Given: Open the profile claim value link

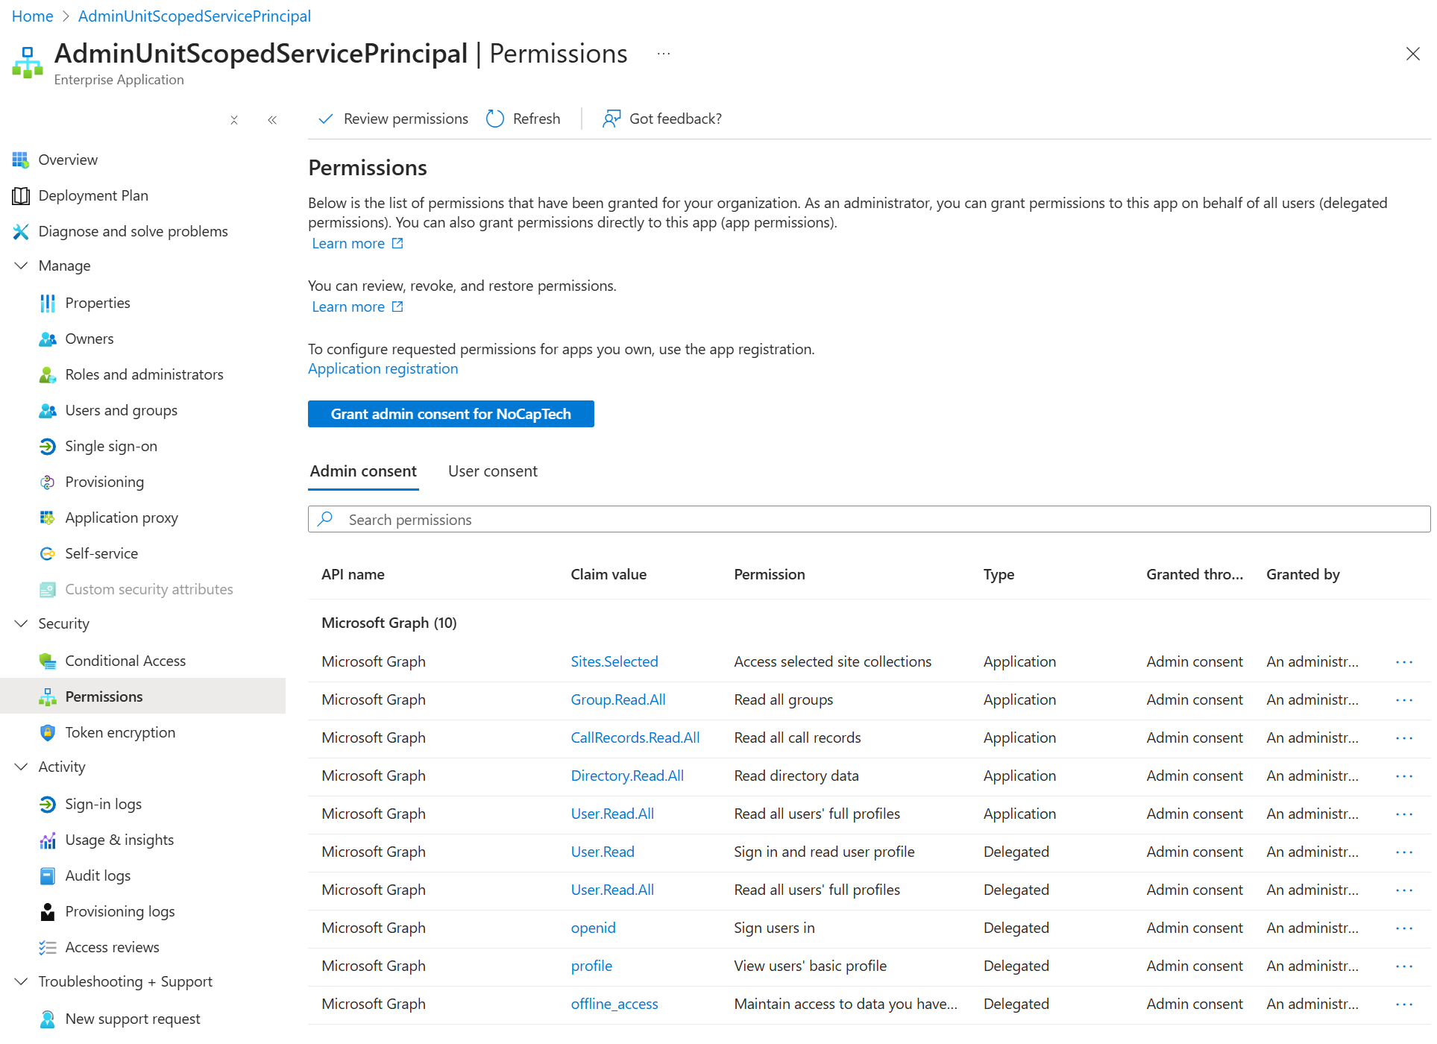Looking at the screenshot, I should click(591, 966).
